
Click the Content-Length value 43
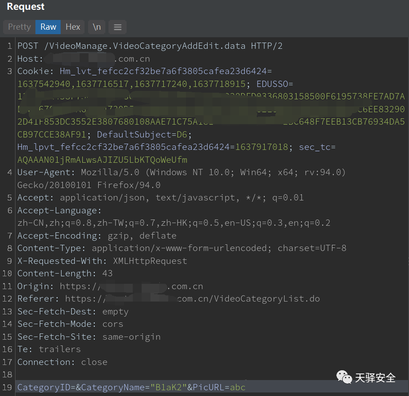tap(107, 274)
